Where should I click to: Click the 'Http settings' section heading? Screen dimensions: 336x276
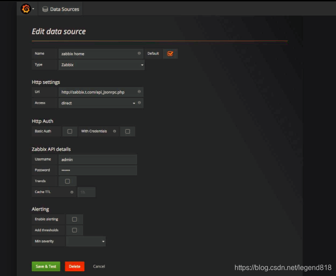point(46,82)
